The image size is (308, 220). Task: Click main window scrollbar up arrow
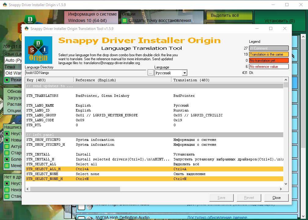click(303, 37)
